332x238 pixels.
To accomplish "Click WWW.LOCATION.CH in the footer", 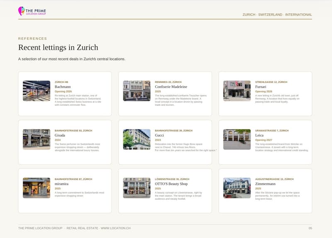I will tap(116, 228).
